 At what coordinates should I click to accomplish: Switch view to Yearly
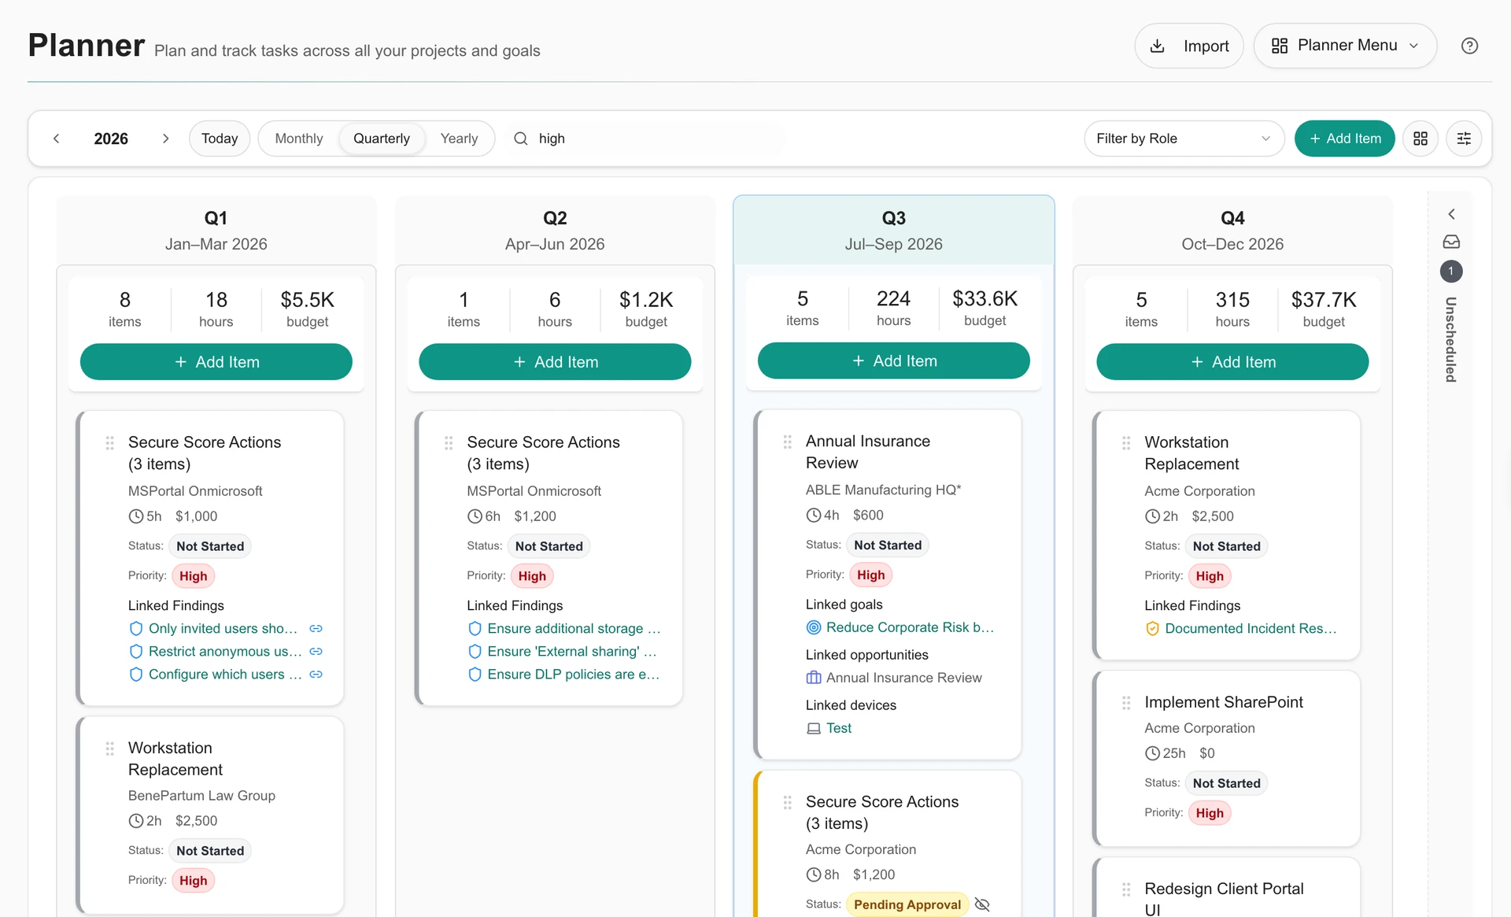pyautogui.click(x=459, y=139)
